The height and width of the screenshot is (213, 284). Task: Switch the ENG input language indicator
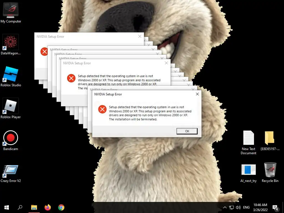[x=246, y=207]
